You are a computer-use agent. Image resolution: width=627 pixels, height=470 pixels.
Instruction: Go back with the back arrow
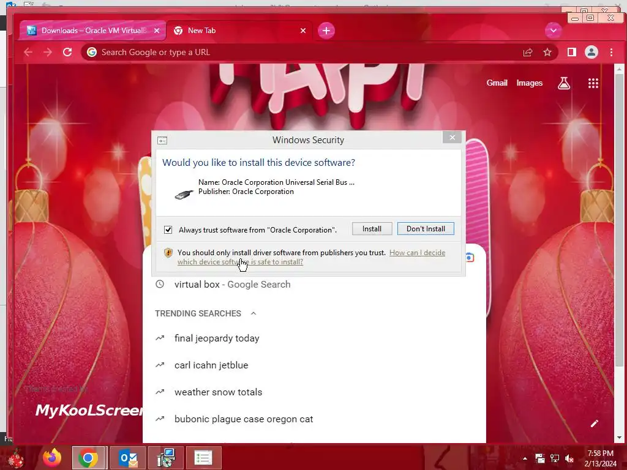click(x=28, y=52)
